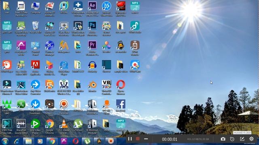The height and width of the screenshot is (145, 259).
Task: Open Adobe After Effects CC shortcut
Action: pos(92,9)
